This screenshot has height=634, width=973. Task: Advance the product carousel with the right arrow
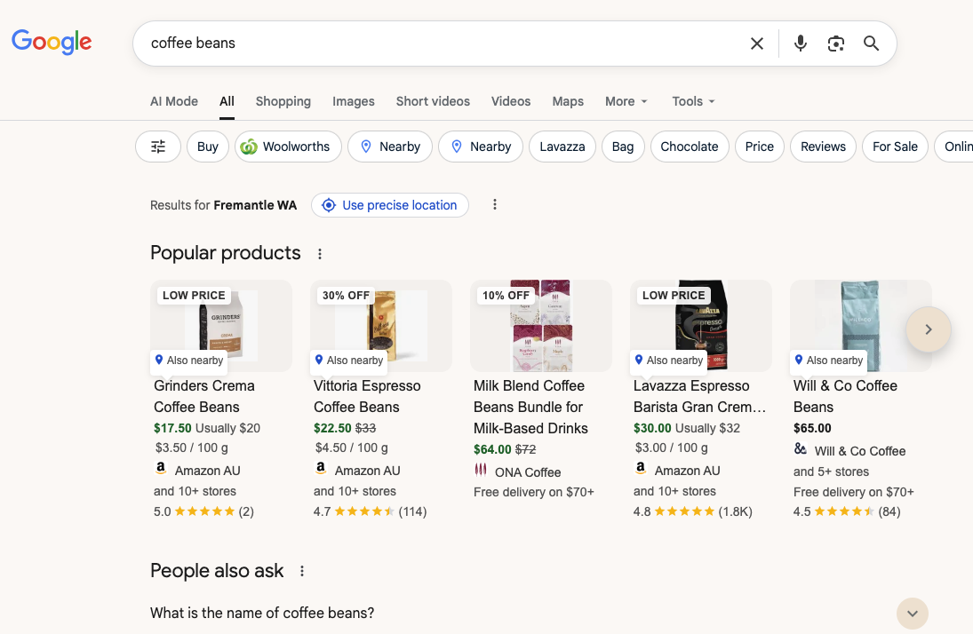pyautogui.click(x=928, y=329)
